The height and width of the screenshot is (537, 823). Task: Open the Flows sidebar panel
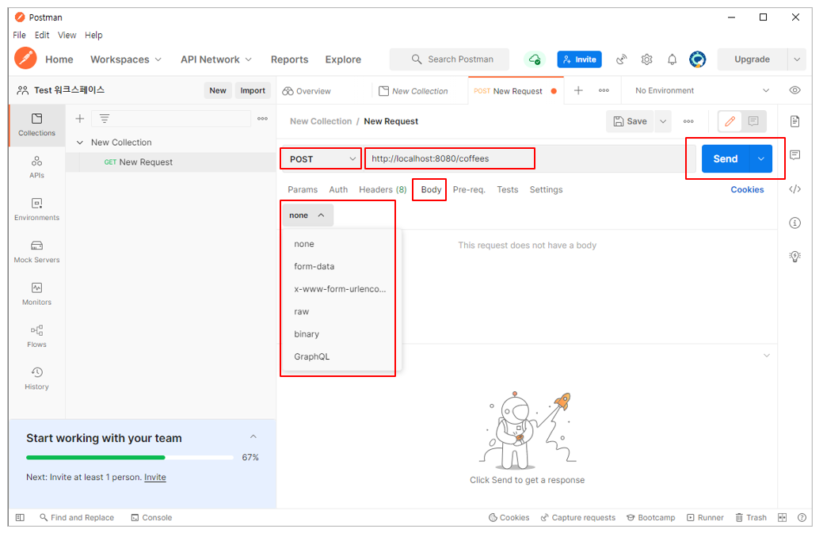(x=36, y=336)
